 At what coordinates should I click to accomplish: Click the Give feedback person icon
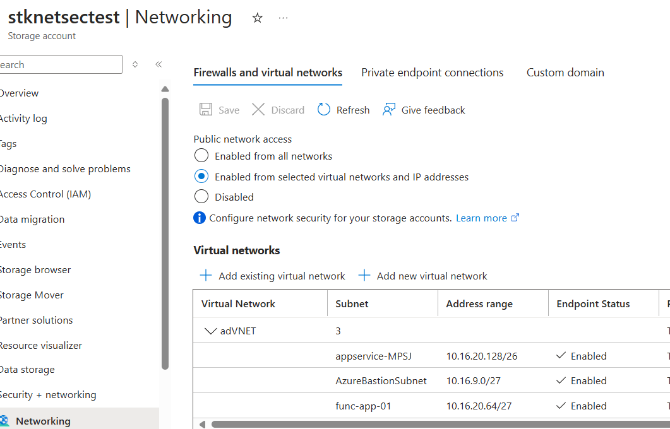click(389, 110)
